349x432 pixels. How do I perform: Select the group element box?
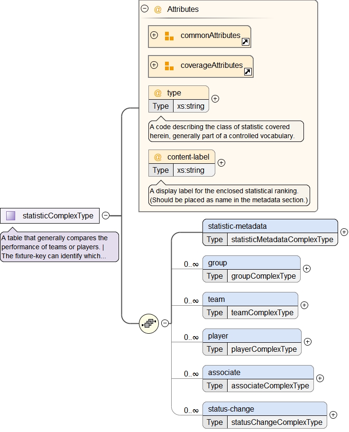click(251, 263)
